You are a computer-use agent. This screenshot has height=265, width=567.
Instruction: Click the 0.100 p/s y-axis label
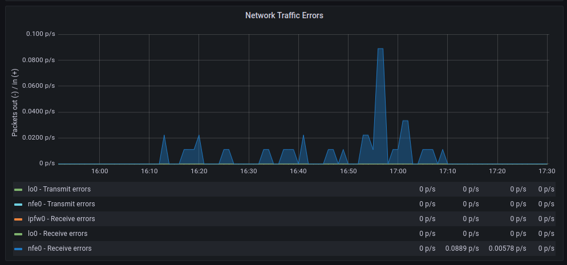click(40, 34)
